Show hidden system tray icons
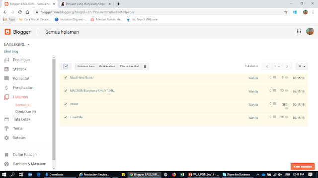This screenshot has height=178, width=318. click(x=258, y=175)
